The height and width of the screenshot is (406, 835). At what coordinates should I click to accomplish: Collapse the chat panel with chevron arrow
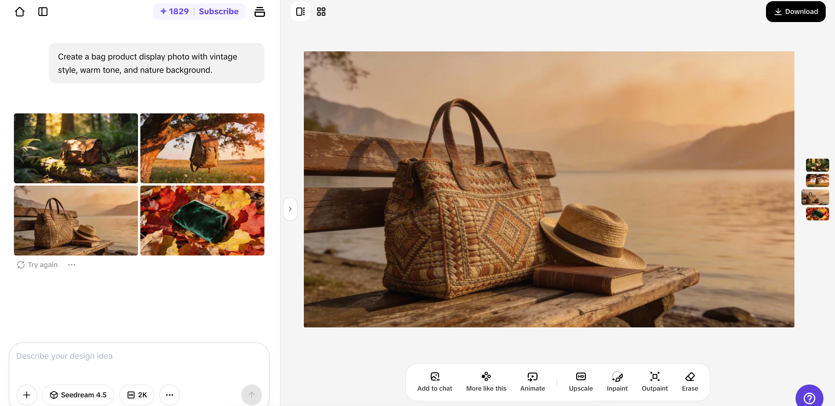pyautogui.click(x=290, y=209)
